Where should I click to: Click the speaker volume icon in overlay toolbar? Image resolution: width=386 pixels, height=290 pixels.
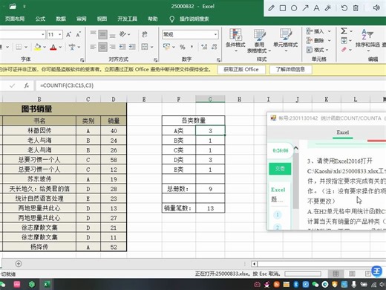point(376,8)
